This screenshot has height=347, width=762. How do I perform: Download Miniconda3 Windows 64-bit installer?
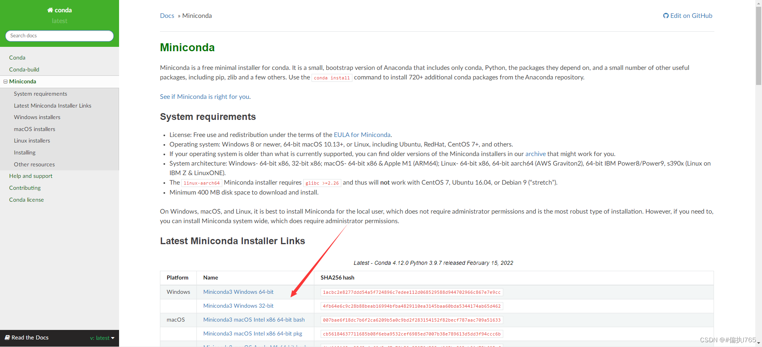pos(239,292)
